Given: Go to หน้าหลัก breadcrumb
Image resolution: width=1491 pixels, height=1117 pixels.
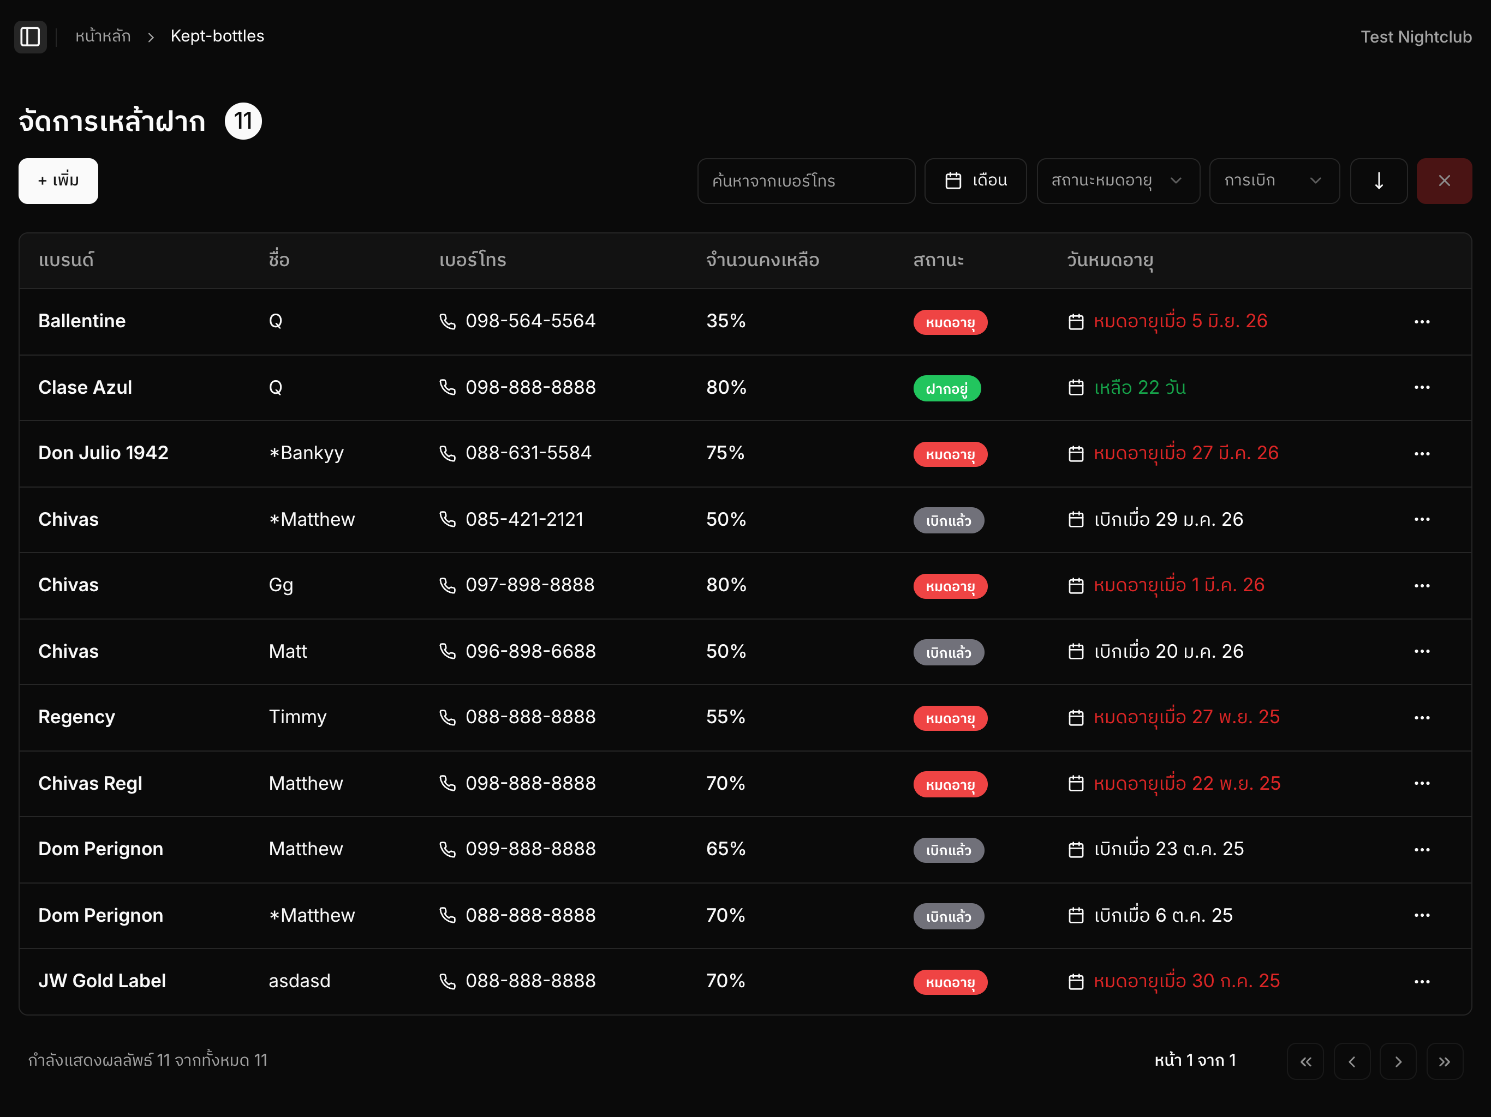Looking at the screenshot, I should pyautogui.click(x=103, y=37).
